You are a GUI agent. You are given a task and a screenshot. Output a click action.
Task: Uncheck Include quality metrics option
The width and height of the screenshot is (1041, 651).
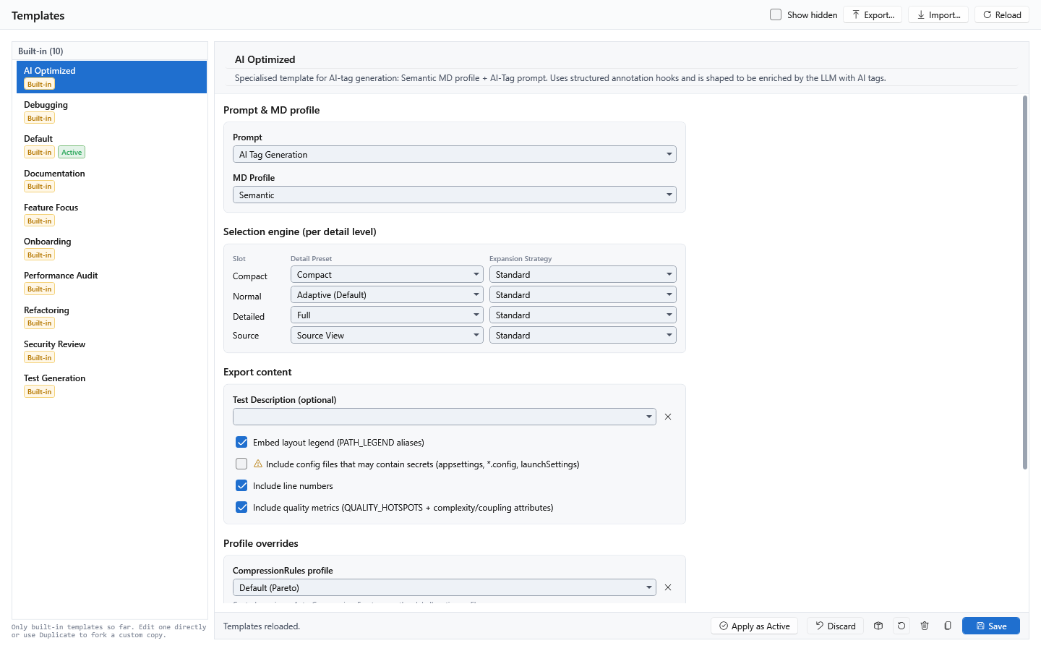click(x=241, y=507)
